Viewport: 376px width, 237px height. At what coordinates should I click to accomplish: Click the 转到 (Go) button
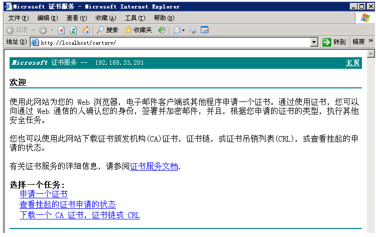tap(334, 42)
